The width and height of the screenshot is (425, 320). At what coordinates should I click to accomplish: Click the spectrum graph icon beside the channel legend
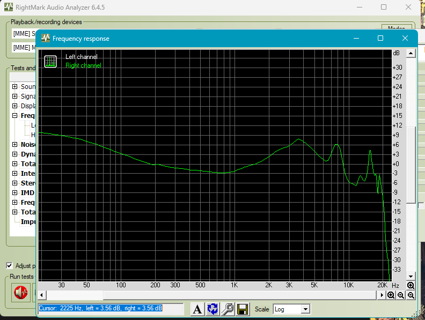(50, 61)
